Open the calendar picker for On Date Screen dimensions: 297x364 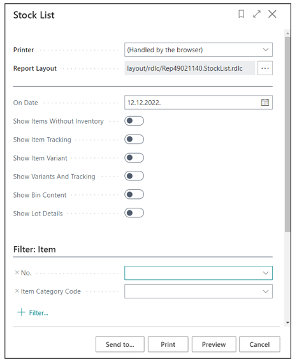pos(265,103)
